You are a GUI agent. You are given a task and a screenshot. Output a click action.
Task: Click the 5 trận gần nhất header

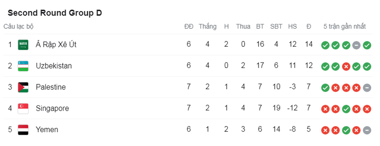345,26
